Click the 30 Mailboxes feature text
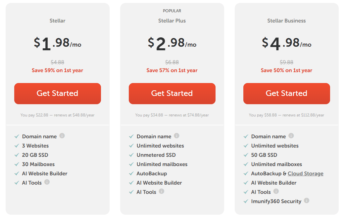The width and height of the screenshot is (343, 217). pyautogui.click(x=38, y=164)
